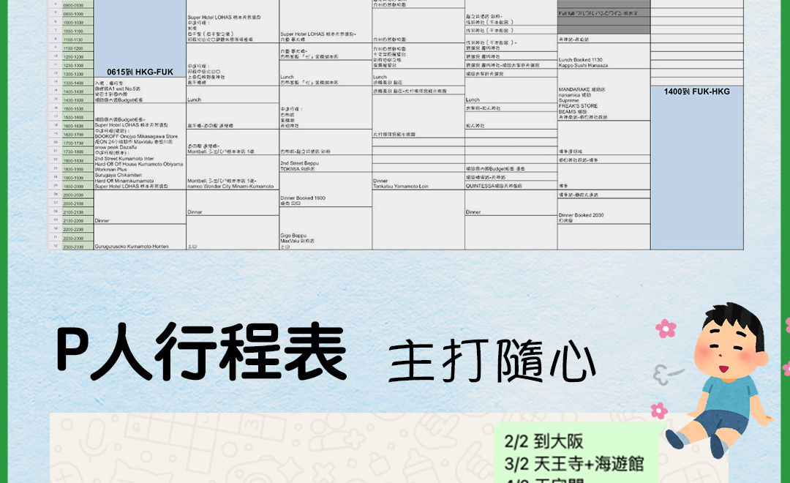Click the pink flower above the boy

click(x=666, y=329)
